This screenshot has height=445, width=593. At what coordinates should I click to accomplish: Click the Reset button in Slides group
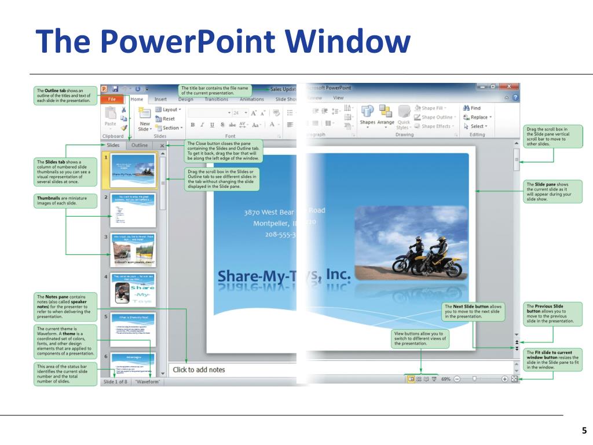coord(165,118)
